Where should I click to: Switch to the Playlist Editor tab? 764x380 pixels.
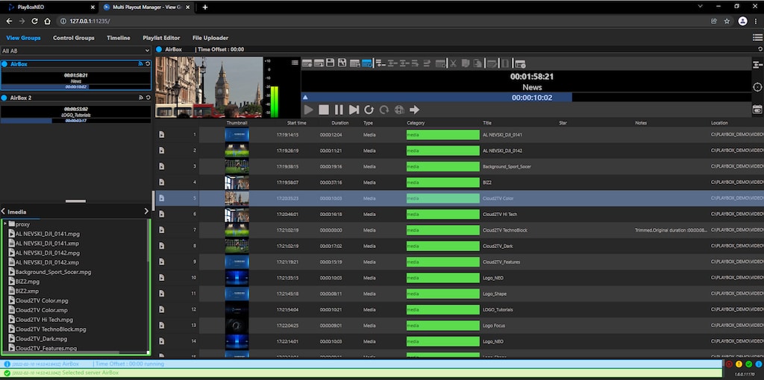point(162,38)
